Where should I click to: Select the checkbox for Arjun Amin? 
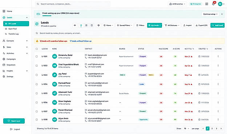click(x=37, y=120)
